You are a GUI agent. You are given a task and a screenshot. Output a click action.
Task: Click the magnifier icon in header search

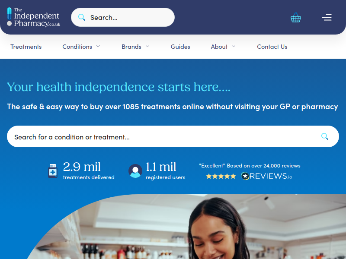(x=82, y=17)
